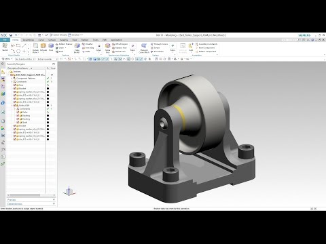Click the Chamfer command
326x244 pixels.
(x=88, y=44)
